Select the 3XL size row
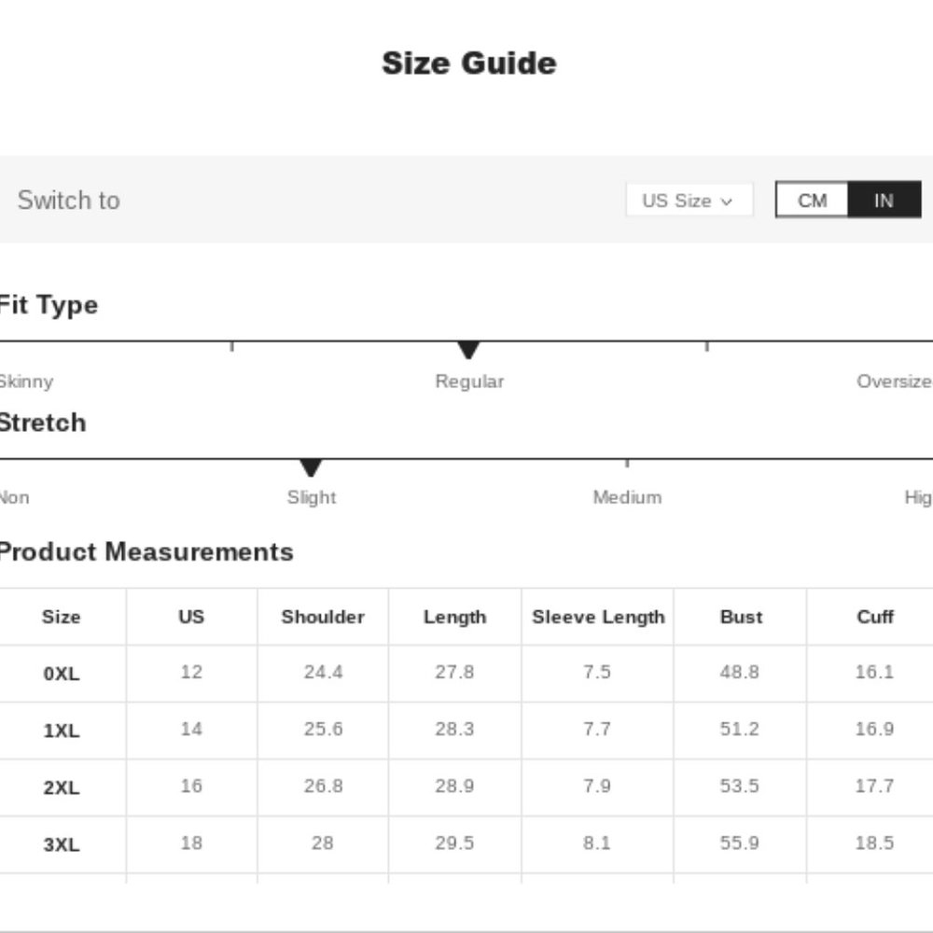 62,844
